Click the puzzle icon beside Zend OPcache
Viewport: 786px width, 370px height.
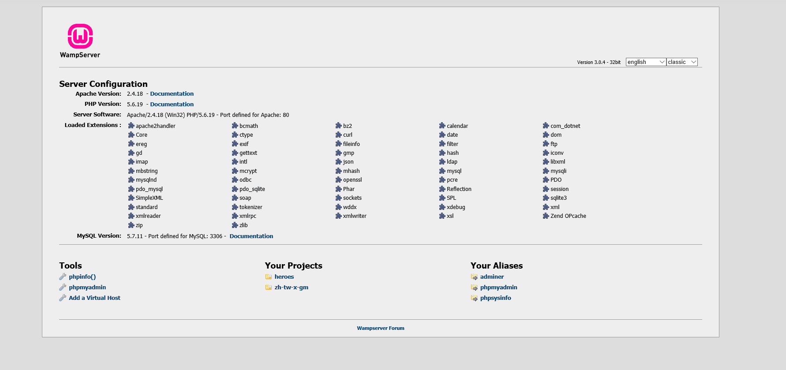point(546,216)
